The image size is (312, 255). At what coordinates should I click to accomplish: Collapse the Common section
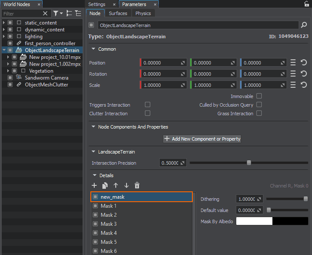point(93,49)
